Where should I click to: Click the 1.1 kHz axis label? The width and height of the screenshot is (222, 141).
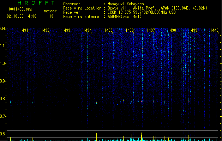pos(3,46)
